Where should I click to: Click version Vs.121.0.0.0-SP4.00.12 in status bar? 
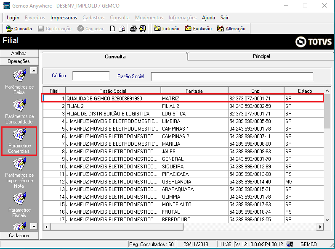pyautogui.click(x=259, y=244)
